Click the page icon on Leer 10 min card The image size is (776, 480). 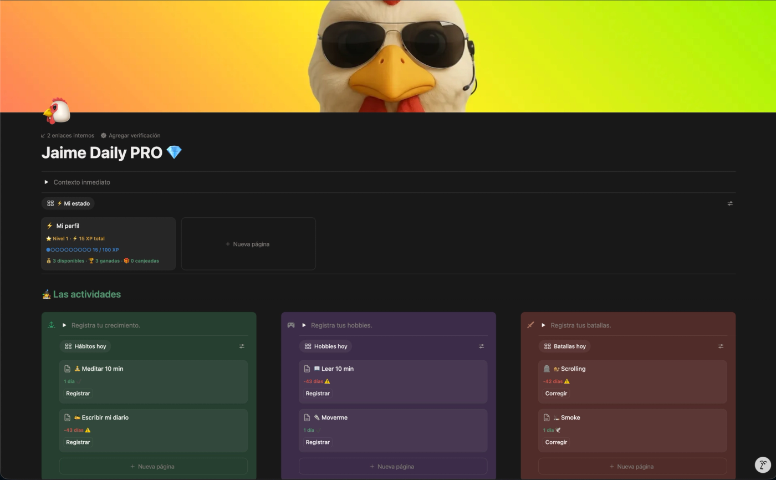307,369
